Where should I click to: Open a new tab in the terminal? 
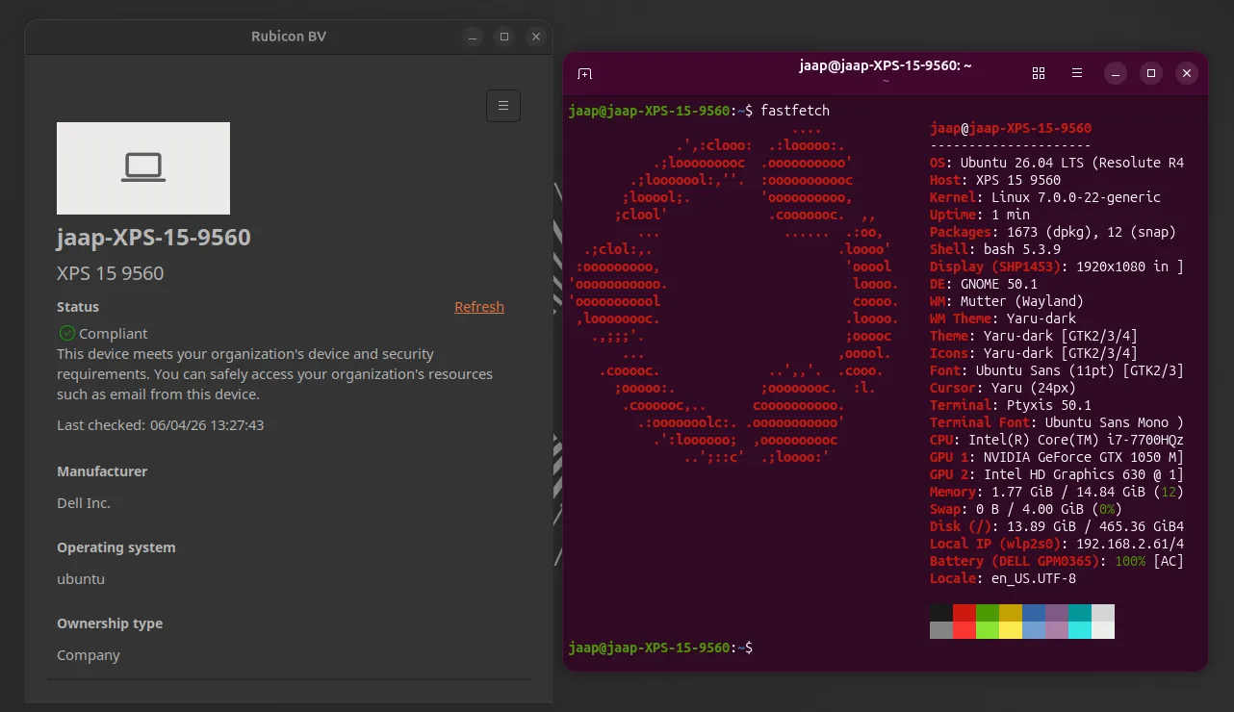pos(584,73)
